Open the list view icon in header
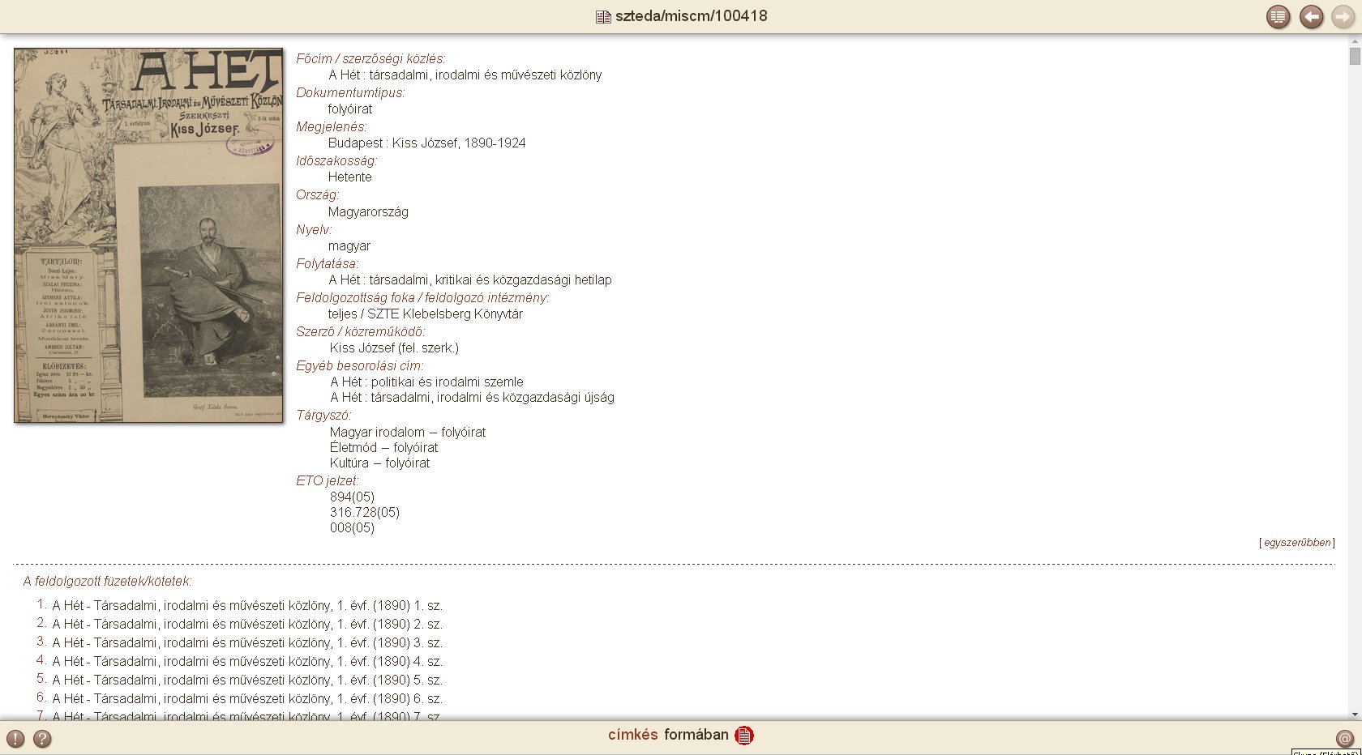The height and width of the screenshot is (755, 1362). (1278, 16)
